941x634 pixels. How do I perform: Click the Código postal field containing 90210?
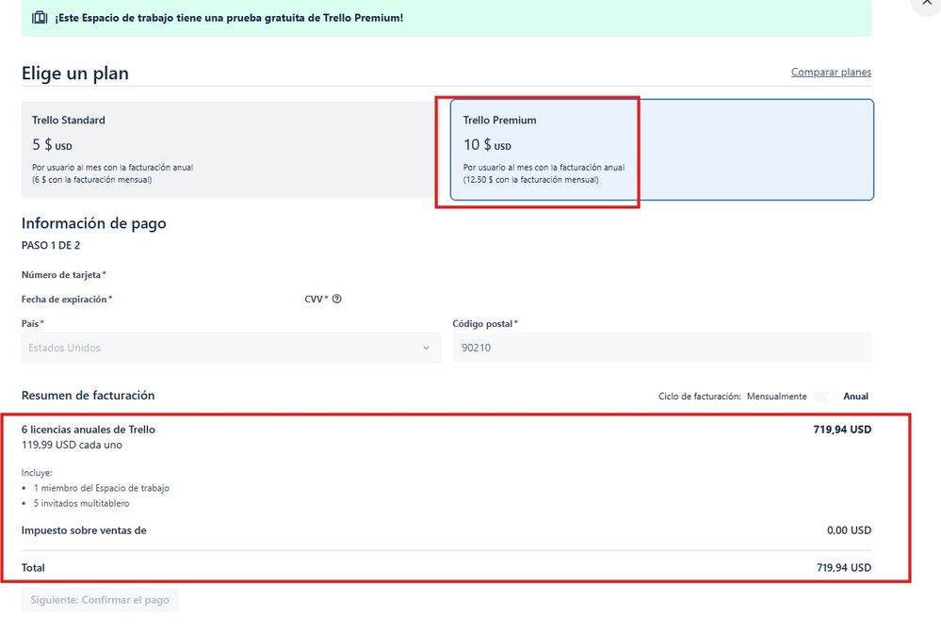(x=662, y=348)
